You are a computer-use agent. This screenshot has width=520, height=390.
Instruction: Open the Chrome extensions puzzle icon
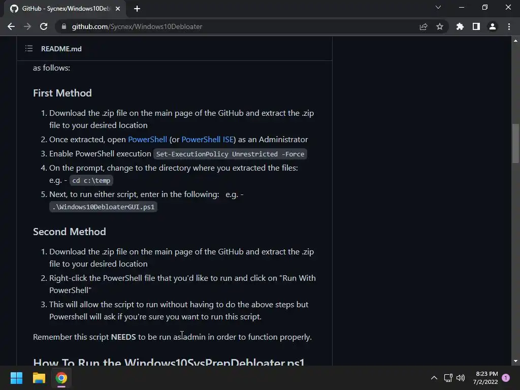[460, 26]
